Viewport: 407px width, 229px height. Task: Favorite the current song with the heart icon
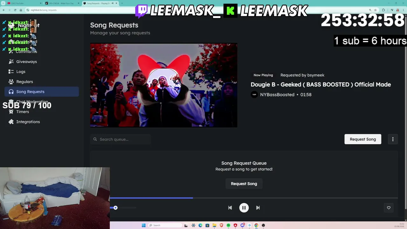pos(389,208)
